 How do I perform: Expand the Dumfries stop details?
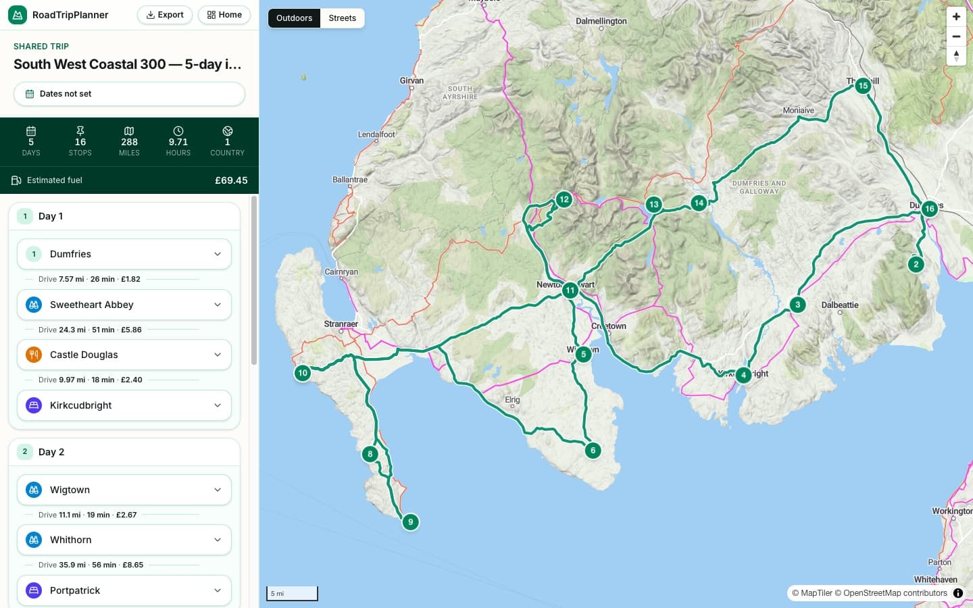coord(124,254)
